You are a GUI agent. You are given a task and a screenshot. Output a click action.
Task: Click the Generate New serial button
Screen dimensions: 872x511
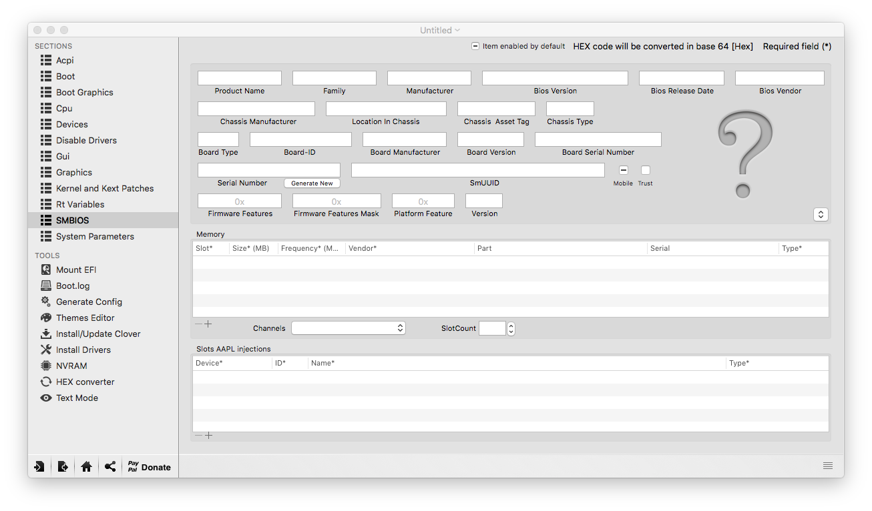pyautogui.click(x=312, y=183)
